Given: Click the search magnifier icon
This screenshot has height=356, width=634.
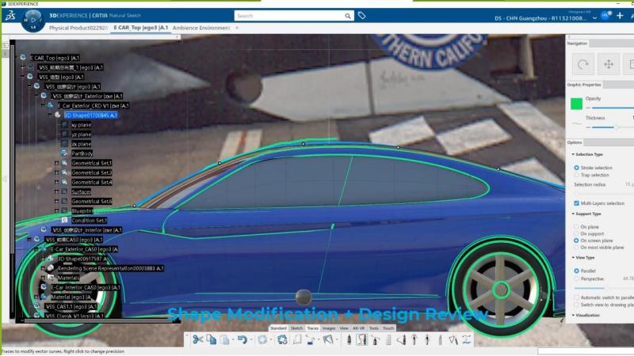Looking at the screenshot, I should [348, 16].
